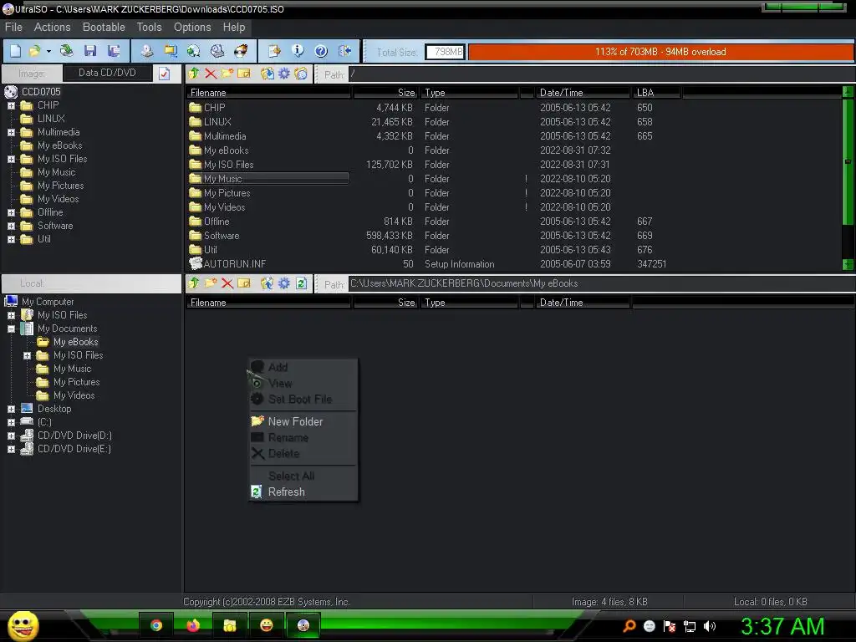Expand the Offline folder in the image tree

[11, 212]
